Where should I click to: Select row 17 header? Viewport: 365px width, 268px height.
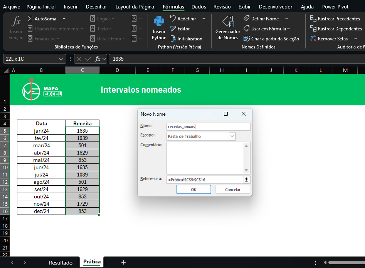tap(5, 218)
